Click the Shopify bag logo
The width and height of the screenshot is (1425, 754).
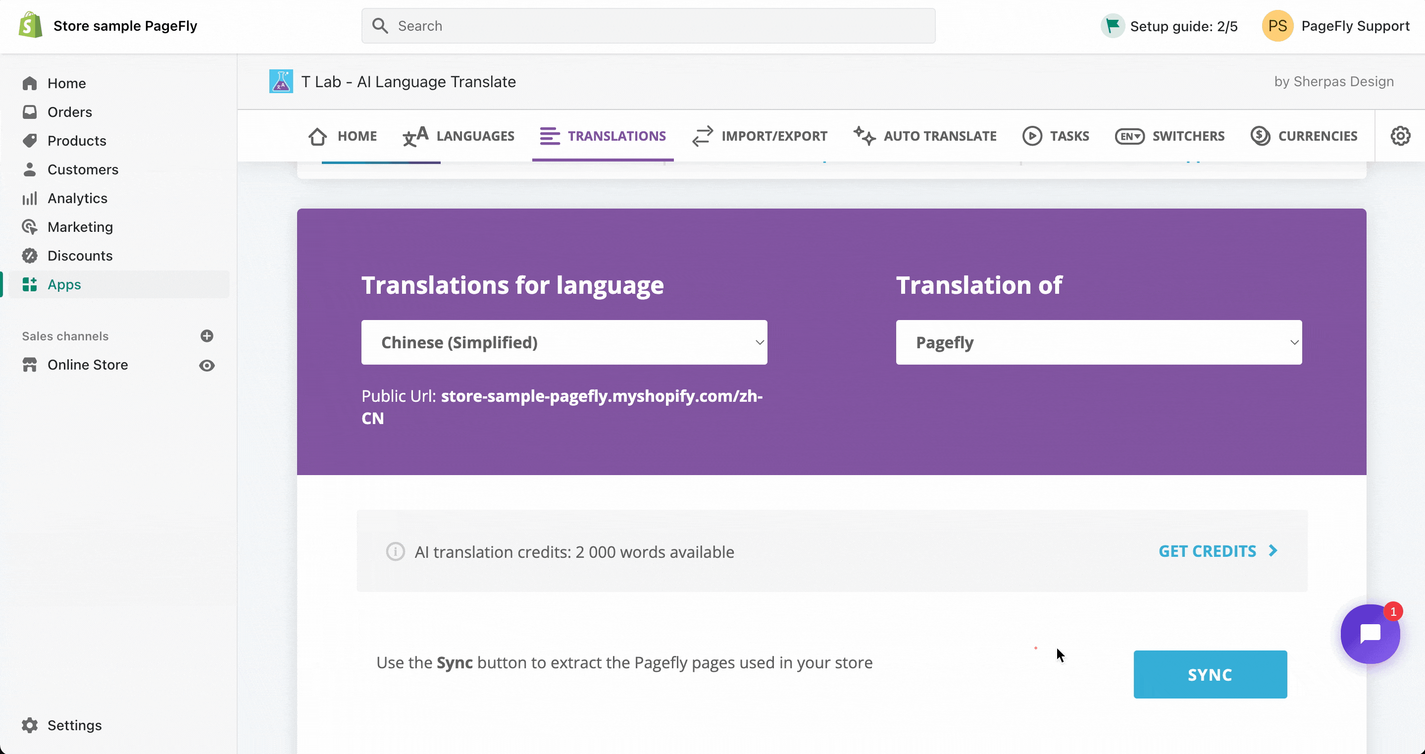point(30,25)
